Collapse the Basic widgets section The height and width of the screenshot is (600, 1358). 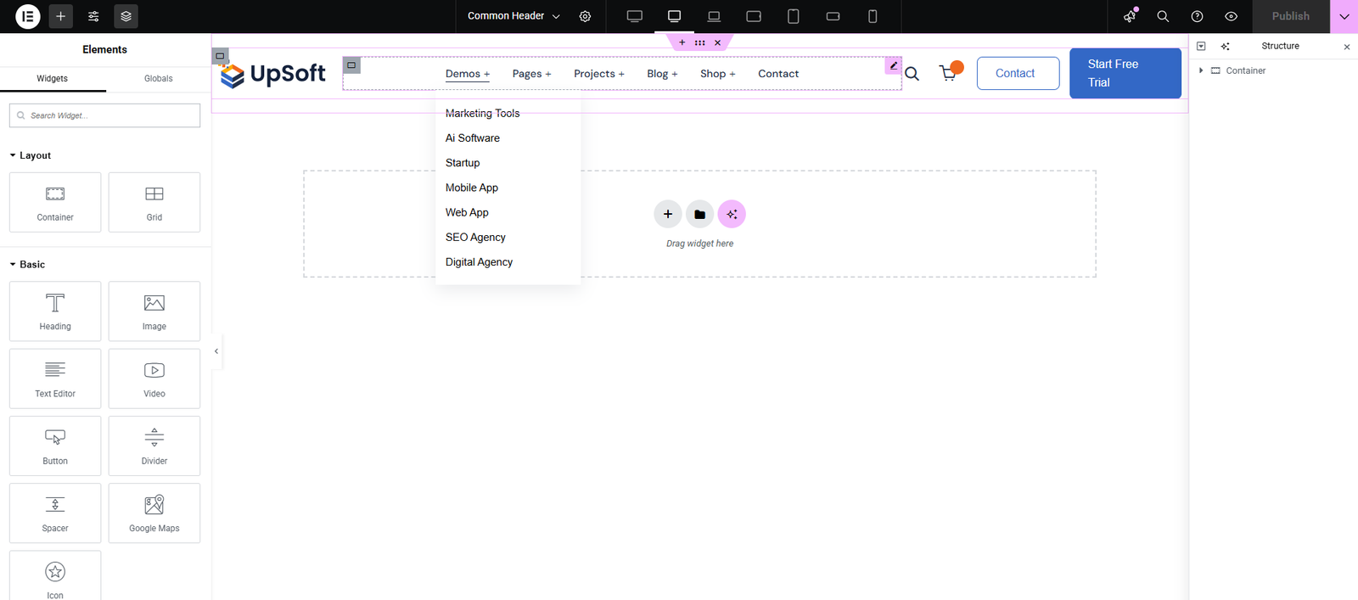pyautogui.click(x=27, y=264)
